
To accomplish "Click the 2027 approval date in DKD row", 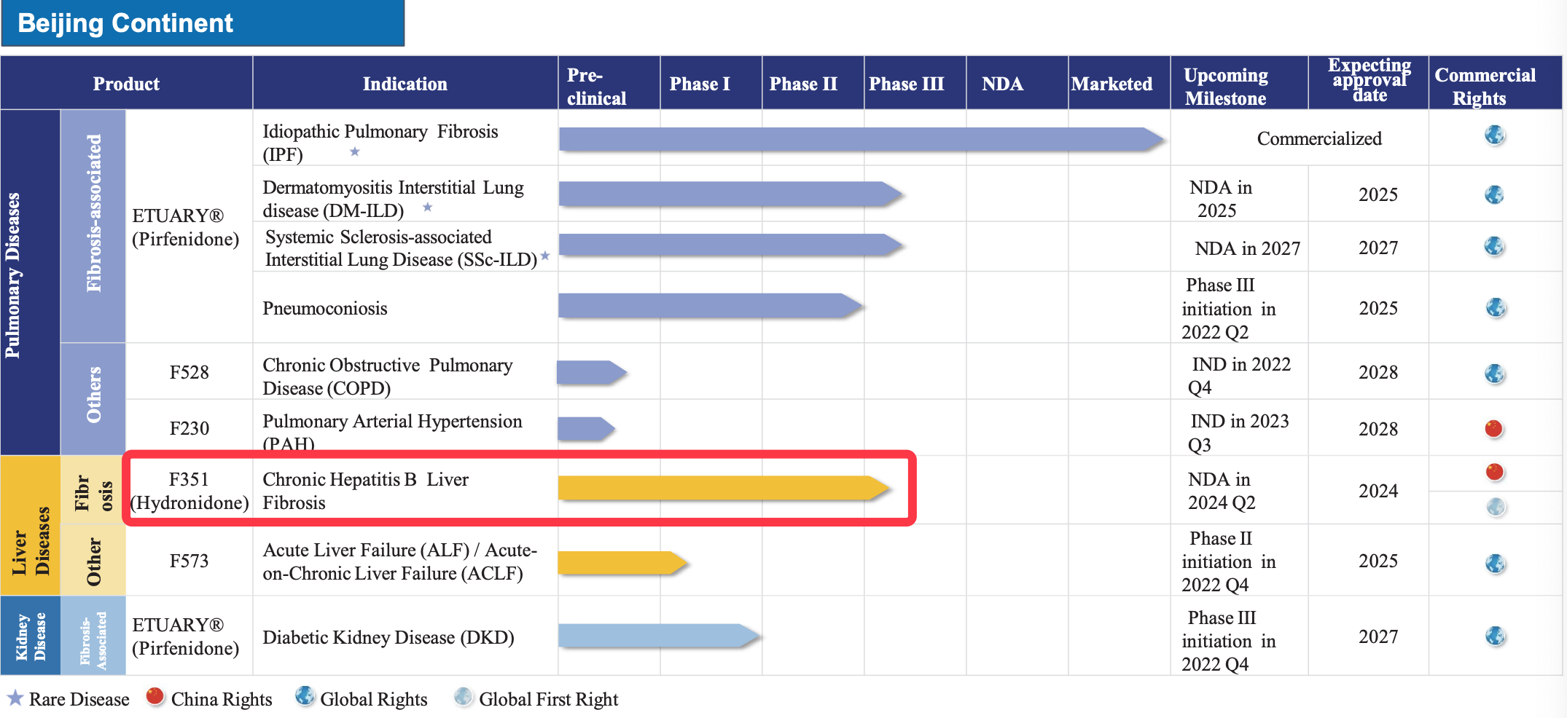I will pyautogui.click(x=1378, y=636).
